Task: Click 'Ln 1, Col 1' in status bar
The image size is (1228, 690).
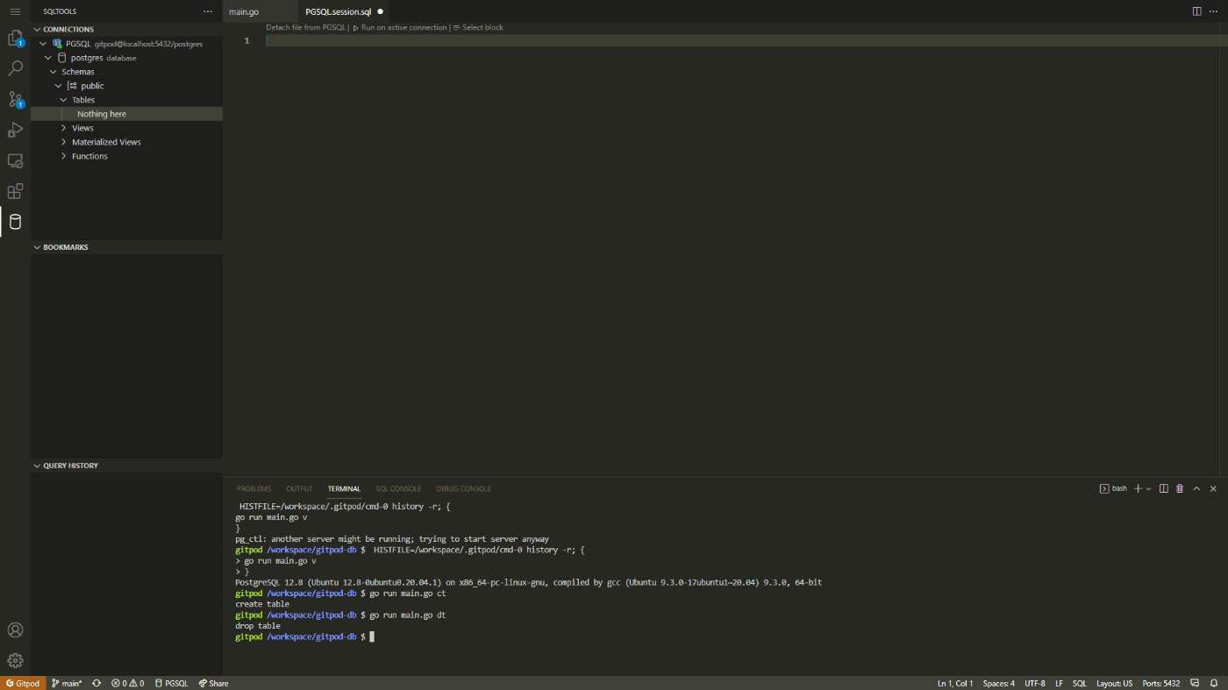Action: pos(955,683)
